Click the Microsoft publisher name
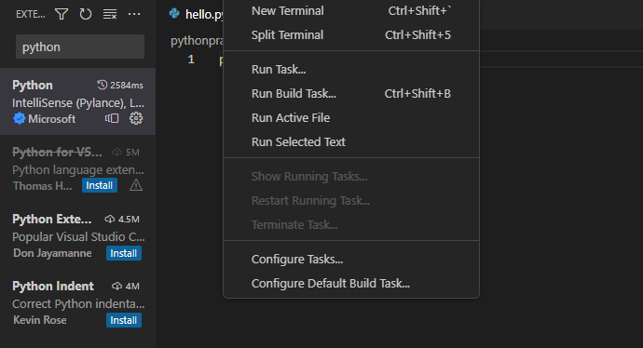Viewport: 643px width, 348px height. pos(51,119)
